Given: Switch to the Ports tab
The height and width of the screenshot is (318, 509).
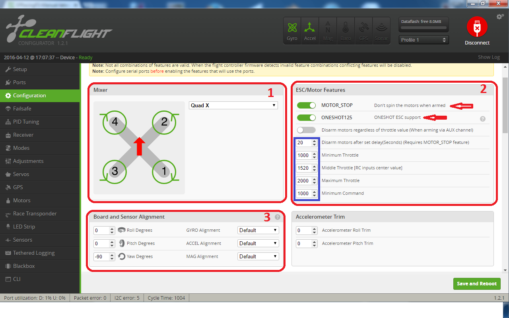Looking at the screenshot, I should coord(40,82).
